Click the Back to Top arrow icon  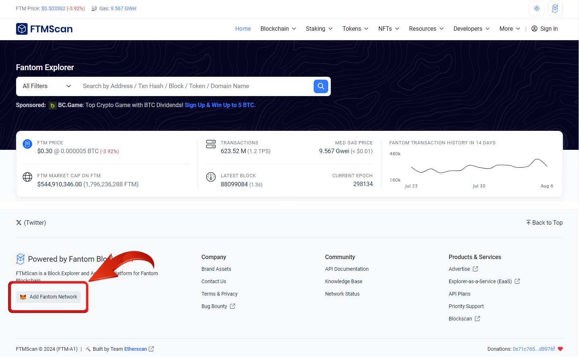click(528, 223)
